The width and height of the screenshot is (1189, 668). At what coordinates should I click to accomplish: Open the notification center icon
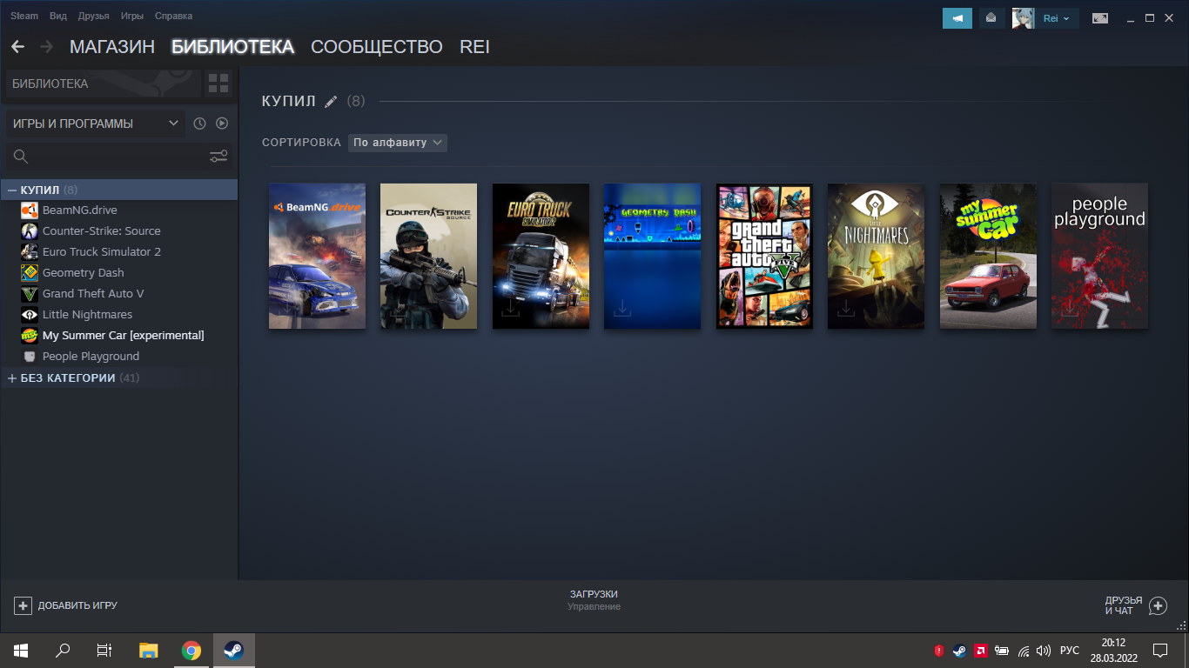tap(1160, 650)
